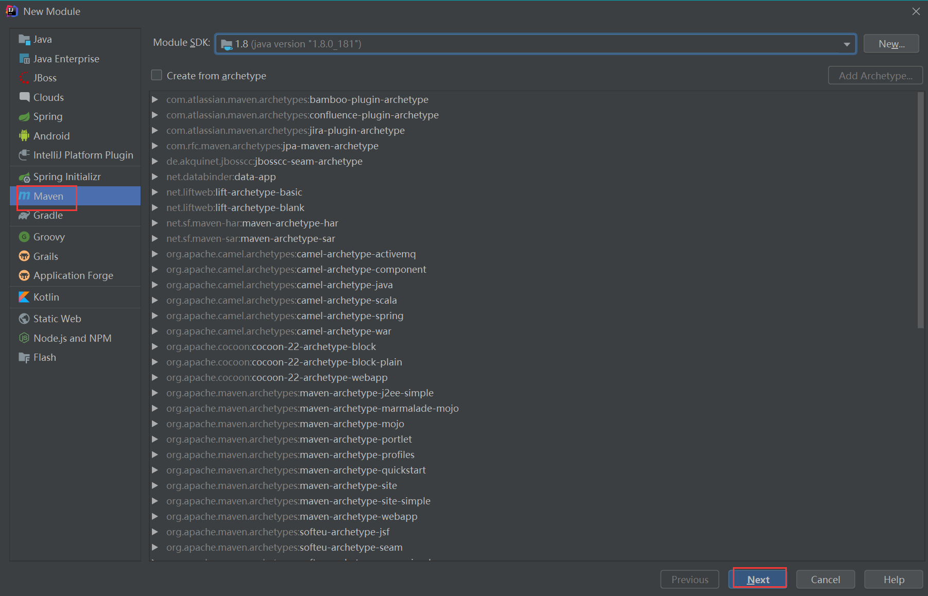
Task: Select the Static Web module type
Action: [75, 319]
